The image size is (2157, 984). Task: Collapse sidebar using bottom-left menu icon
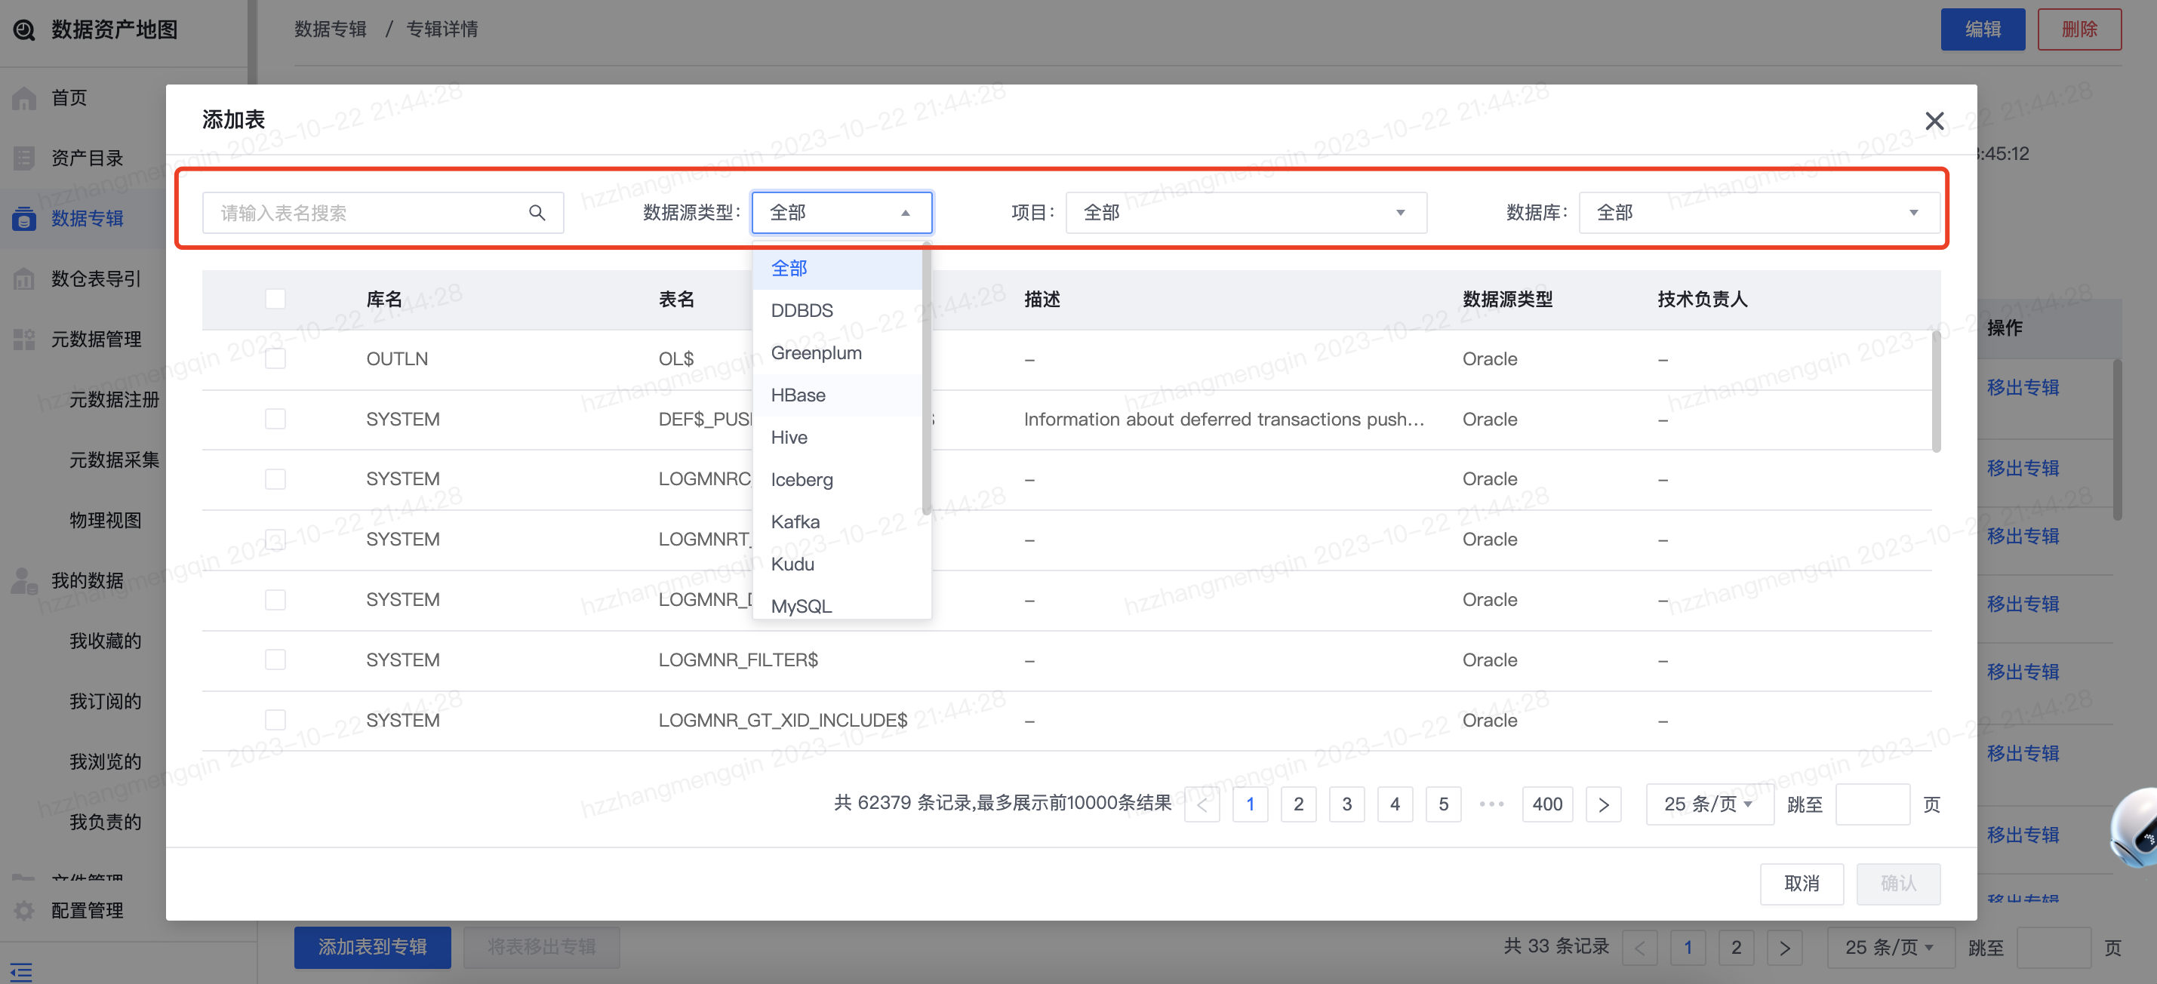coord(22,971)
